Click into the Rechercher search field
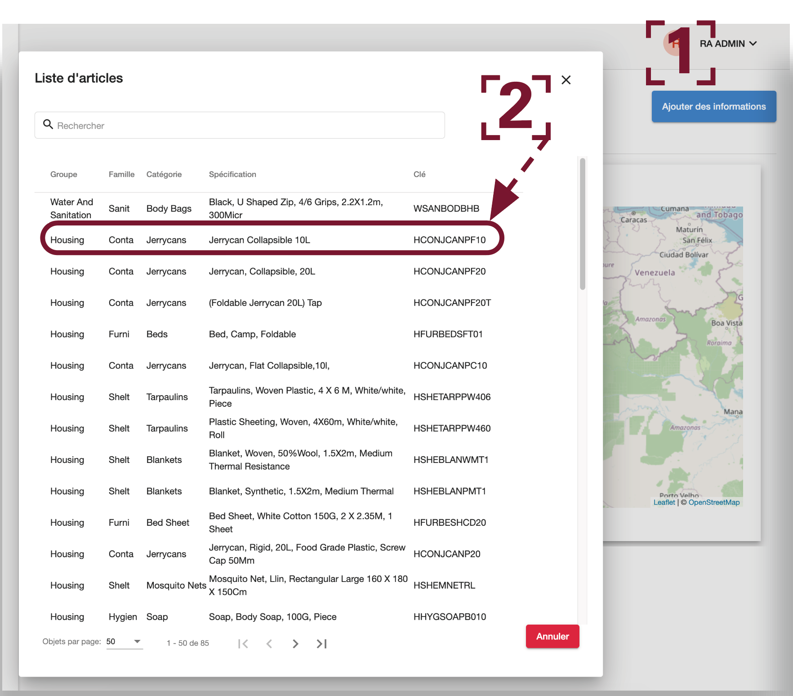Image resolution: width=793 pixels, height=696 pixels. point(247,125)
